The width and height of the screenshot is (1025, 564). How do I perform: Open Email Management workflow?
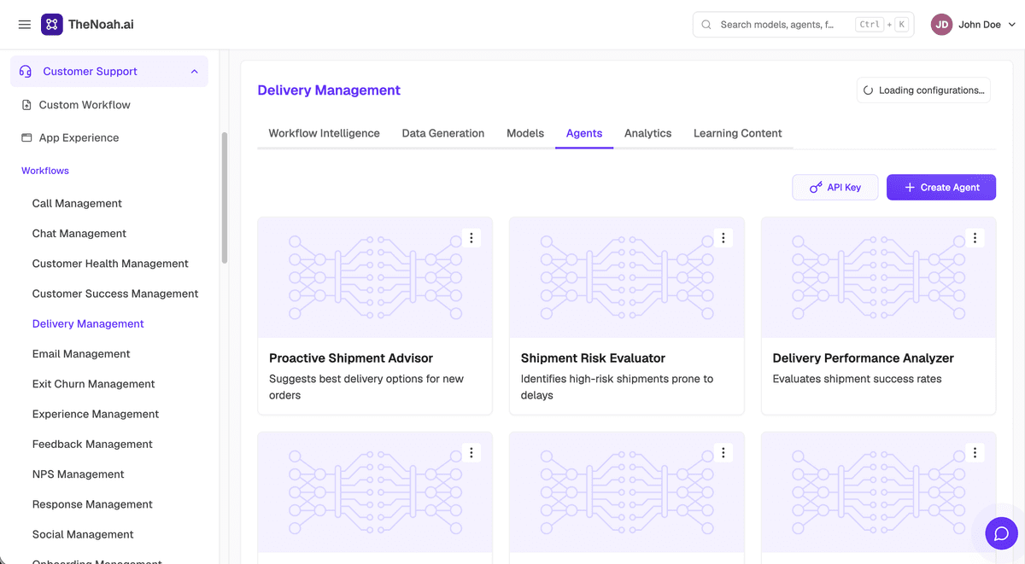(x=81, y=354)
